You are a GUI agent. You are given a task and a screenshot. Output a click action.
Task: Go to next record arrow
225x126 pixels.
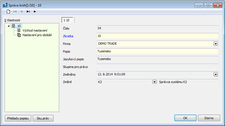point(35,11)
